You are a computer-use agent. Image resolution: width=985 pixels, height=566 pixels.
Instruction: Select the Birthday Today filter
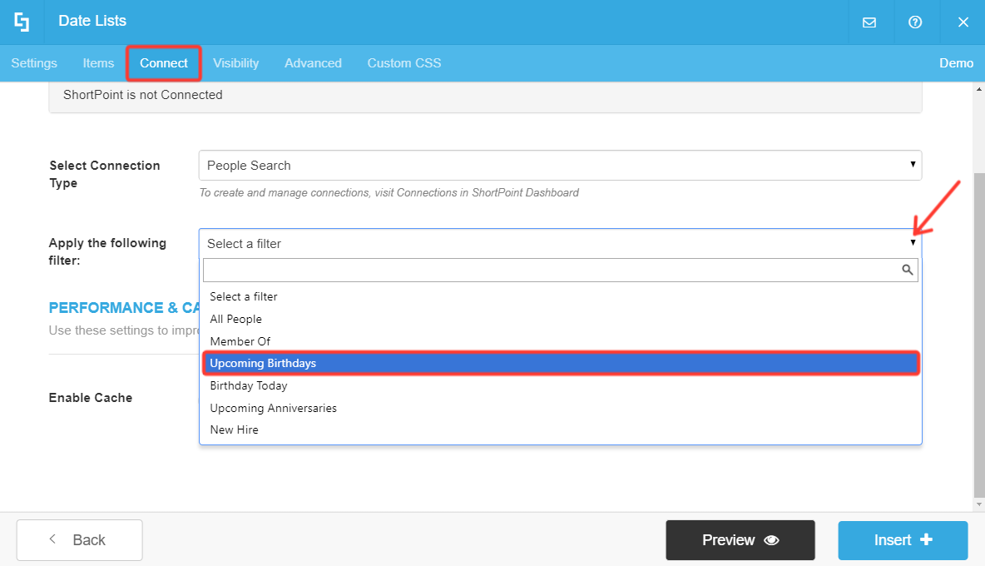coord(561,385)
